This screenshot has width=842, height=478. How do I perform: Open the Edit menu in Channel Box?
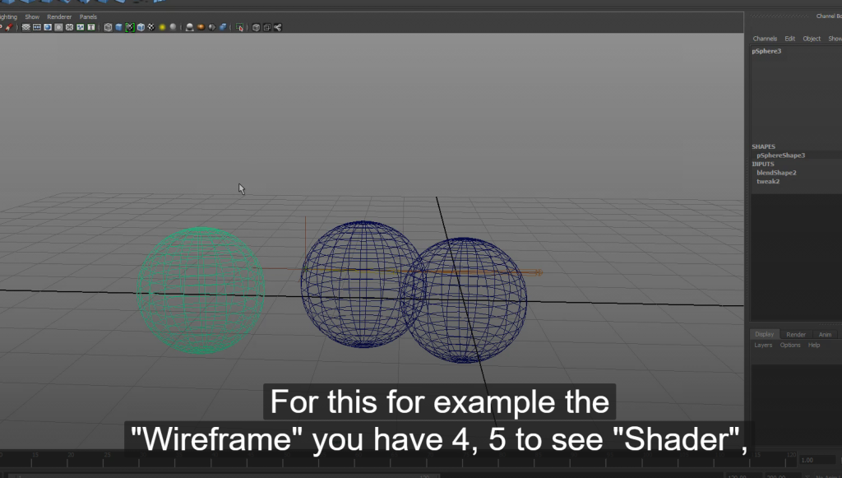pos(790,39)
